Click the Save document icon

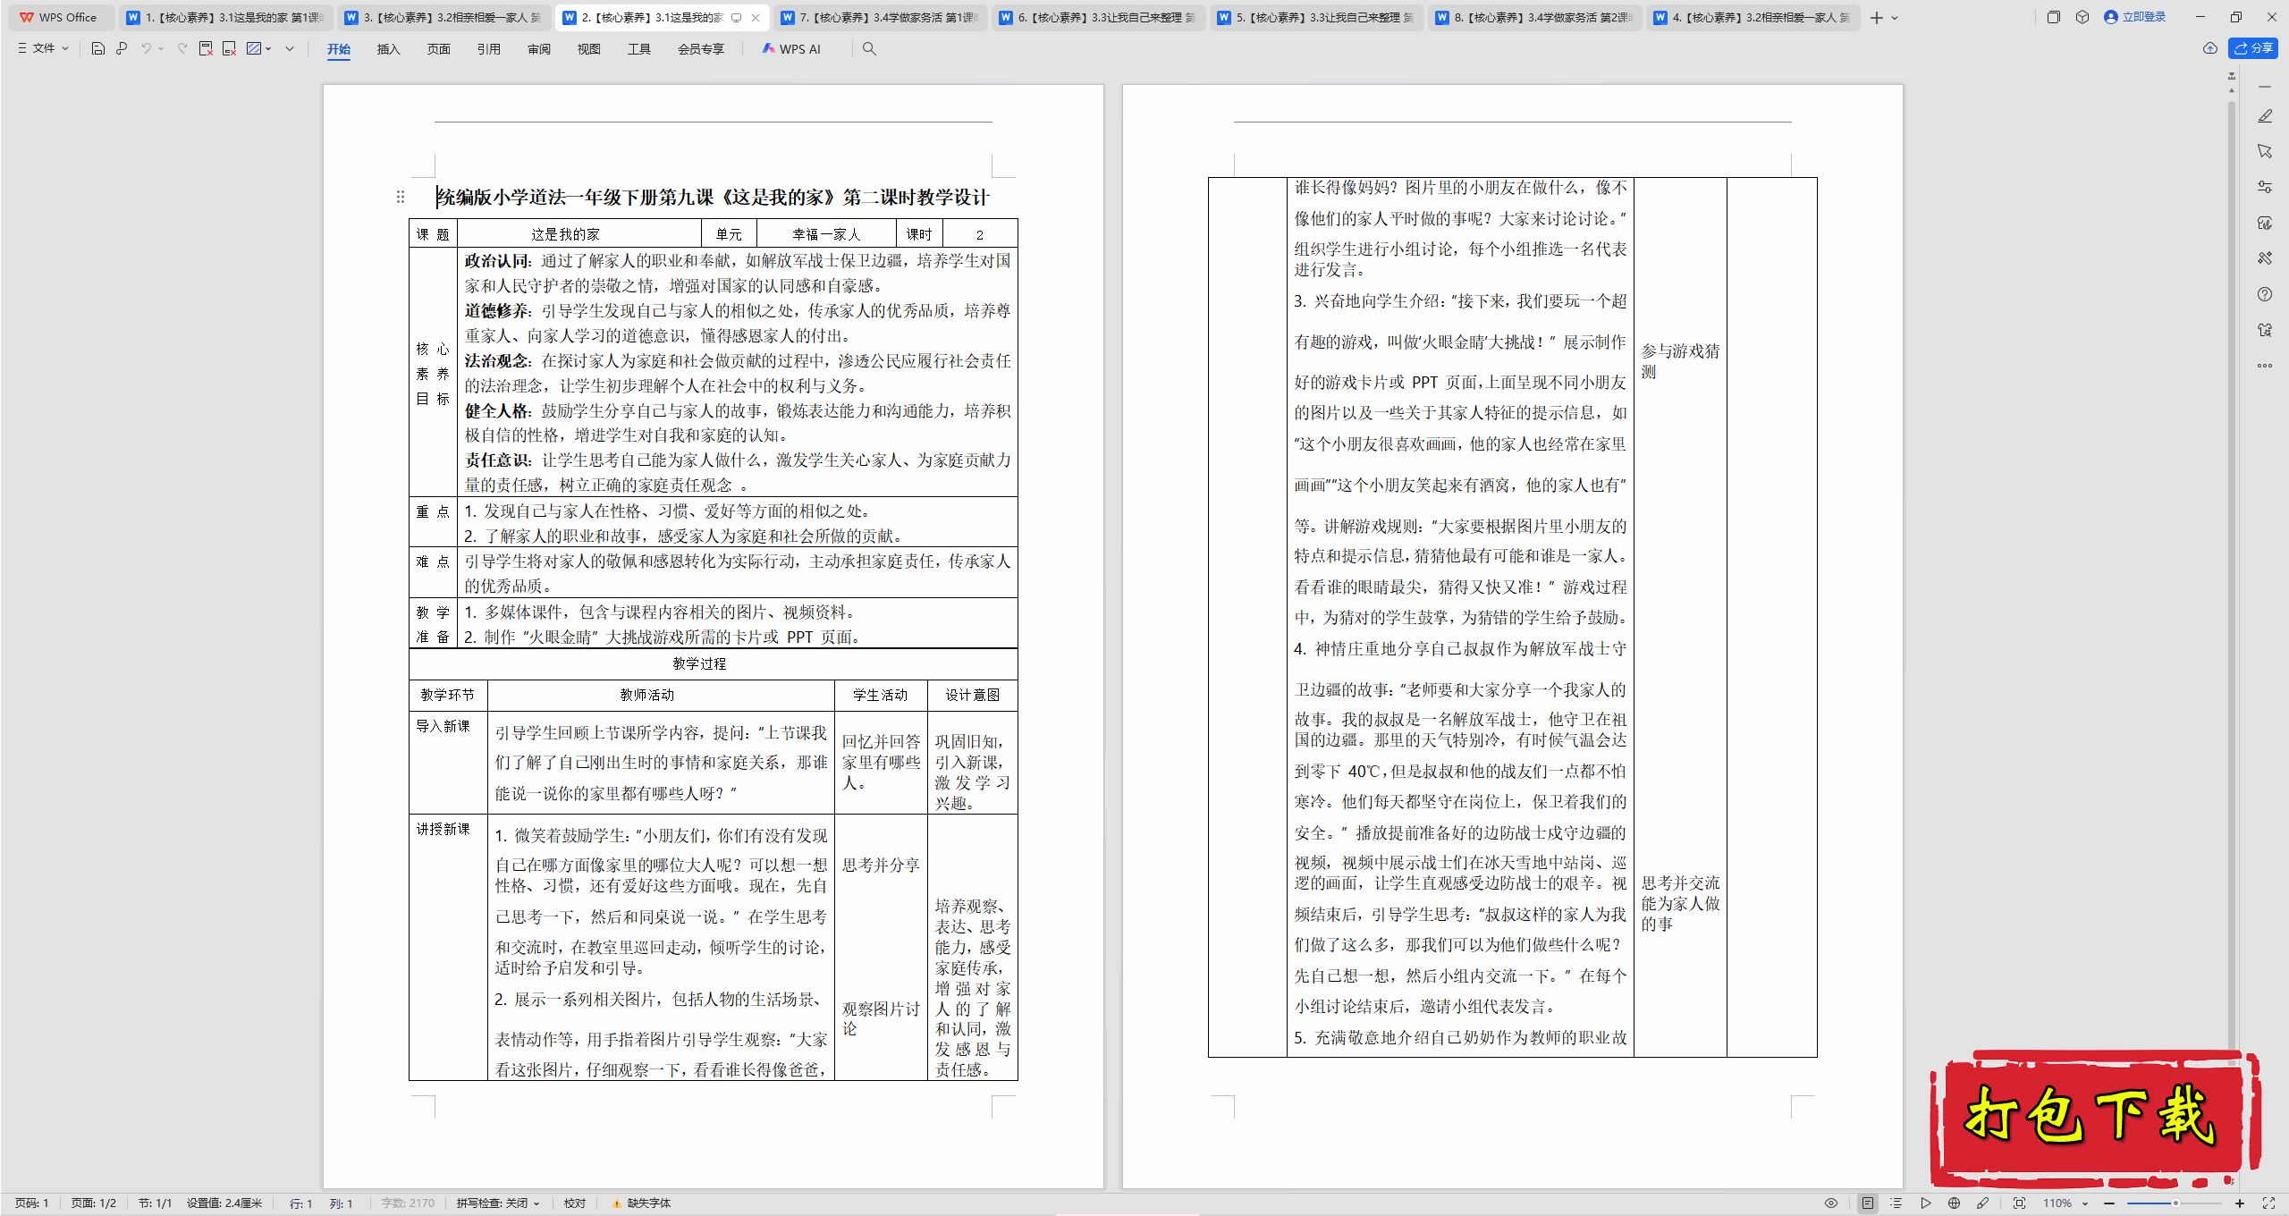(x=98, y=48)
